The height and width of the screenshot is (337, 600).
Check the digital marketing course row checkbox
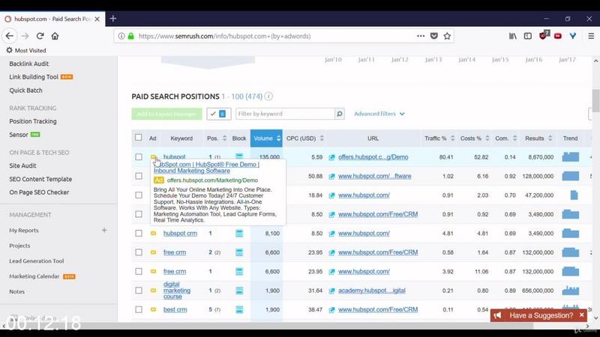139,291
